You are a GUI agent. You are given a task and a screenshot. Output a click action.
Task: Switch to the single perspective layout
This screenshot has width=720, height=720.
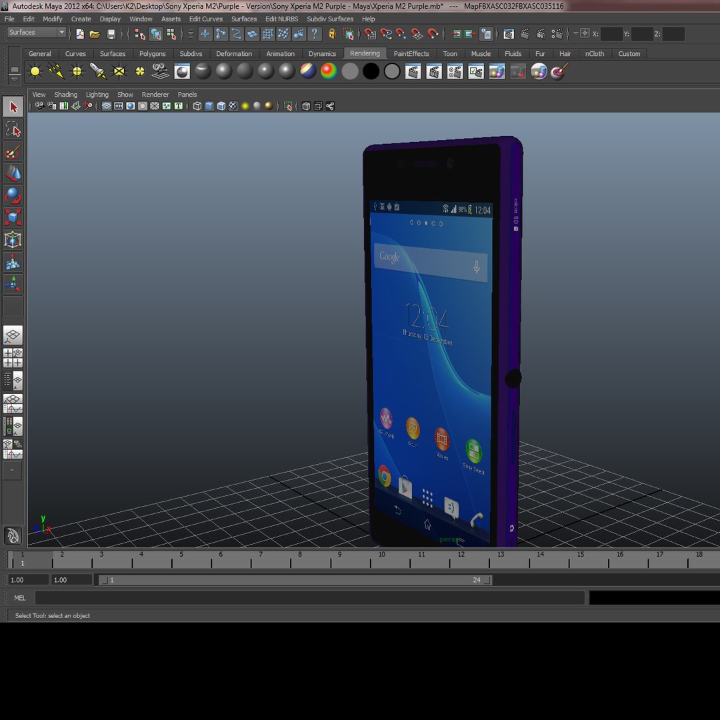(13, 335)
